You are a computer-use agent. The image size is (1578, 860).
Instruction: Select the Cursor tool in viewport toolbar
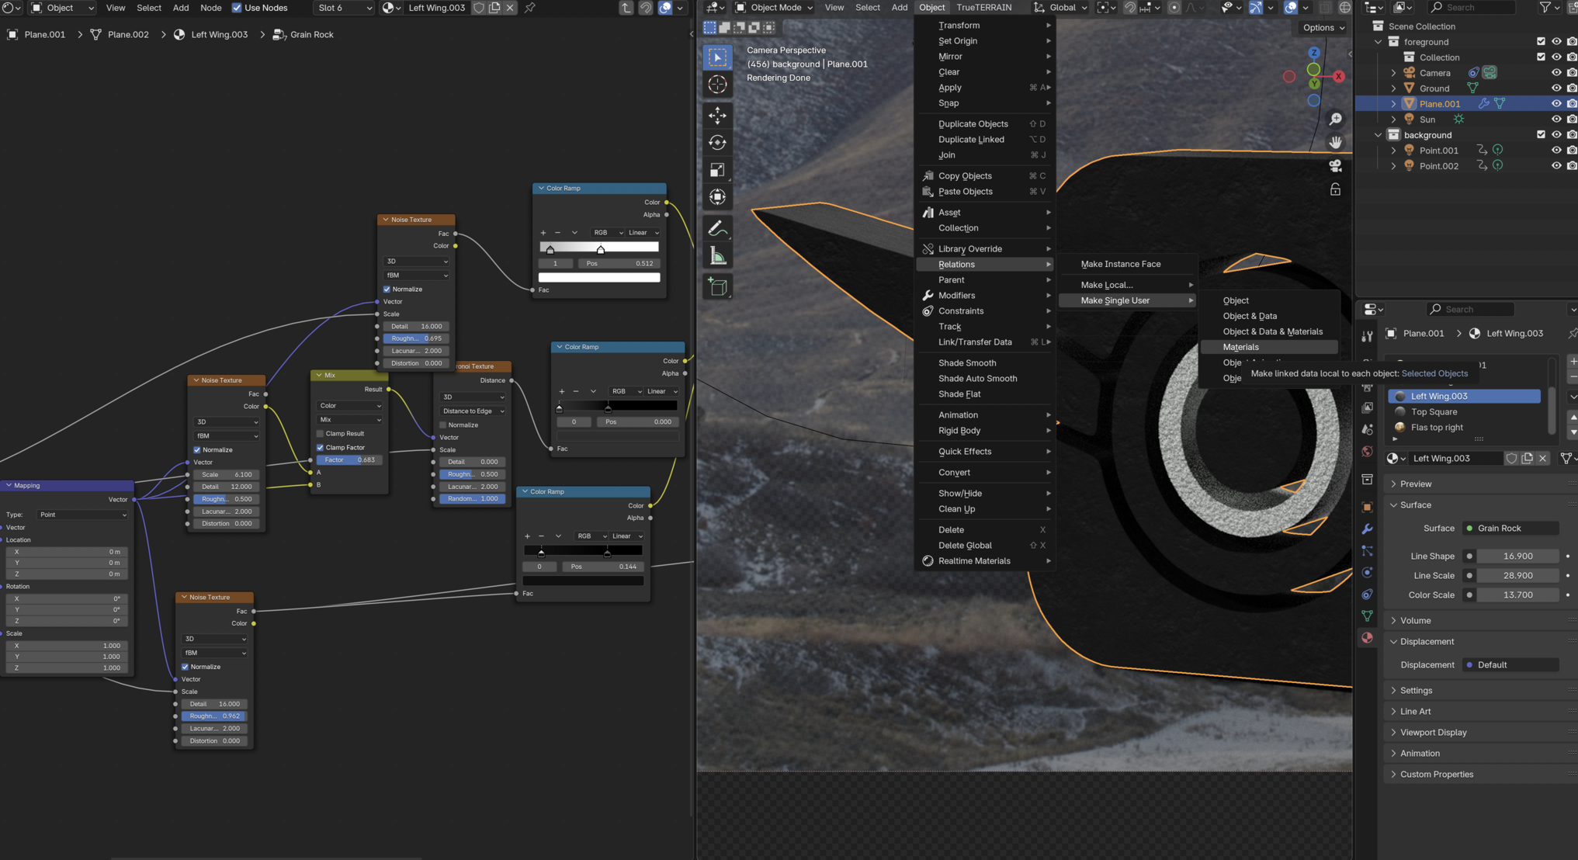(x=717, y=85)
